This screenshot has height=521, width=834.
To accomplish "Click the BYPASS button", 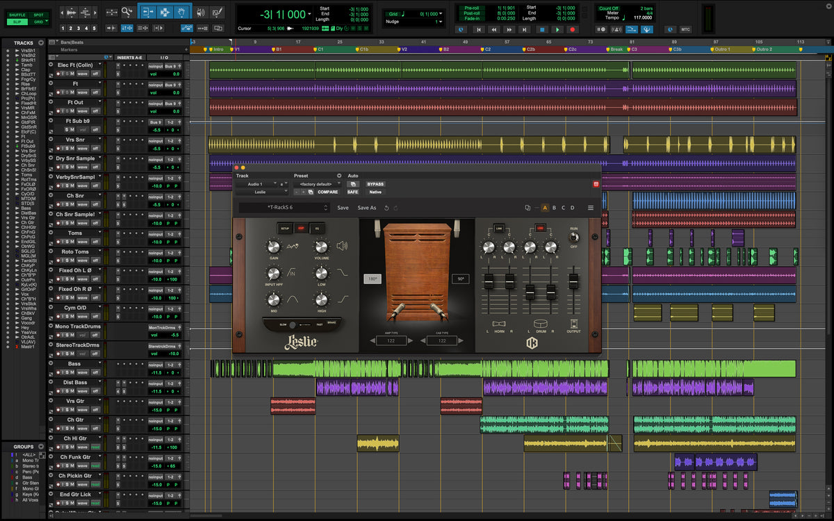I will (x=375, y=184).
